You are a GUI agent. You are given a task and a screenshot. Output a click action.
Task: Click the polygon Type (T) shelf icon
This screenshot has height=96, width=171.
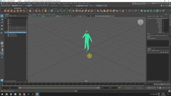42,11
